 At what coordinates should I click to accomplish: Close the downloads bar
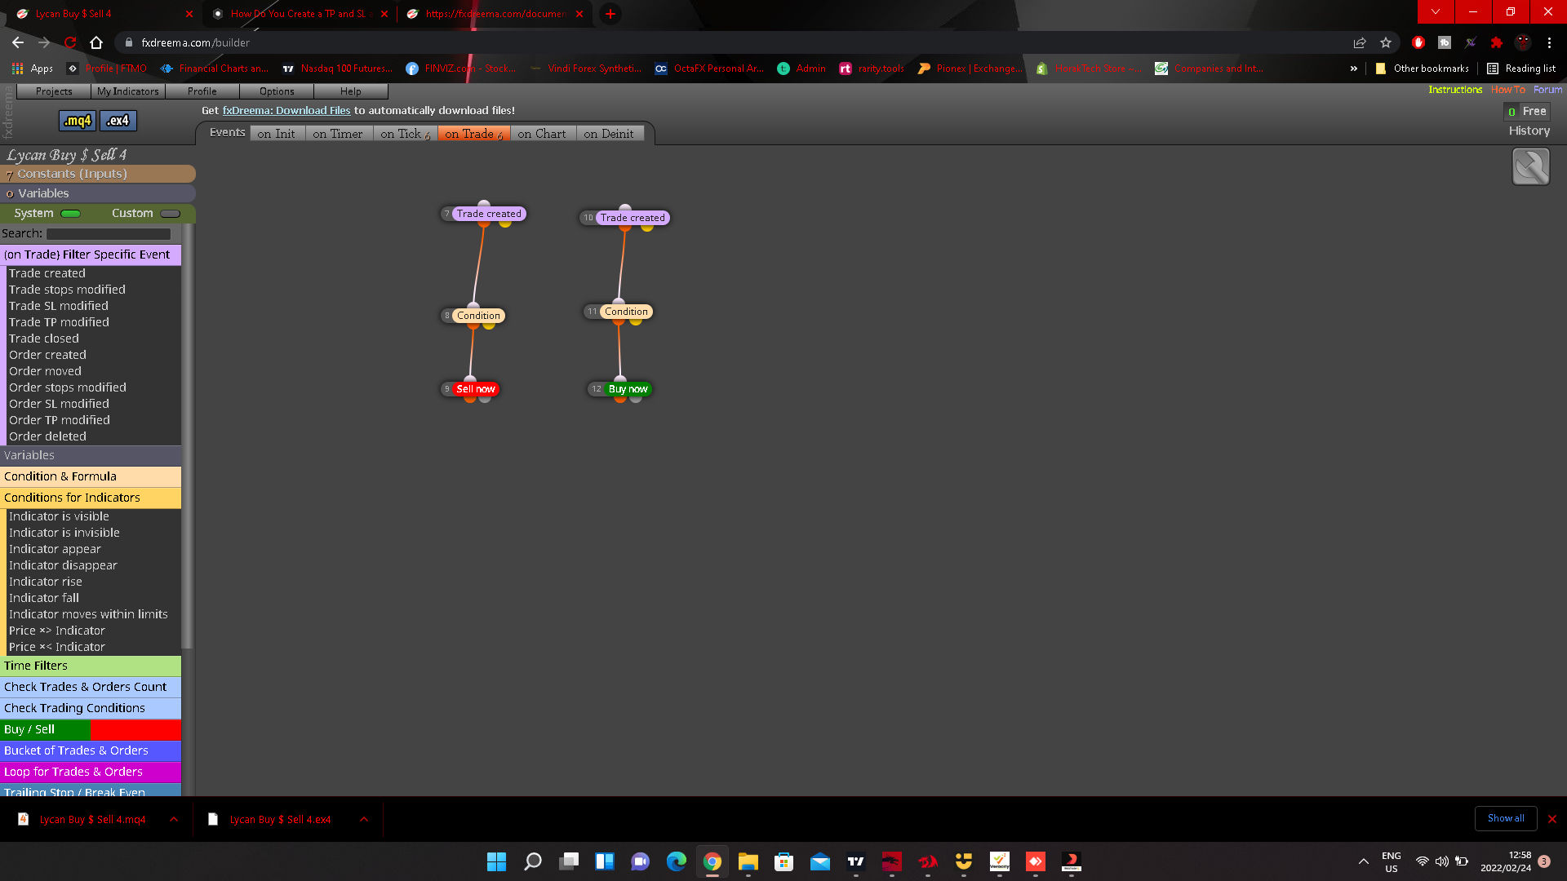tap(1552, 819)
